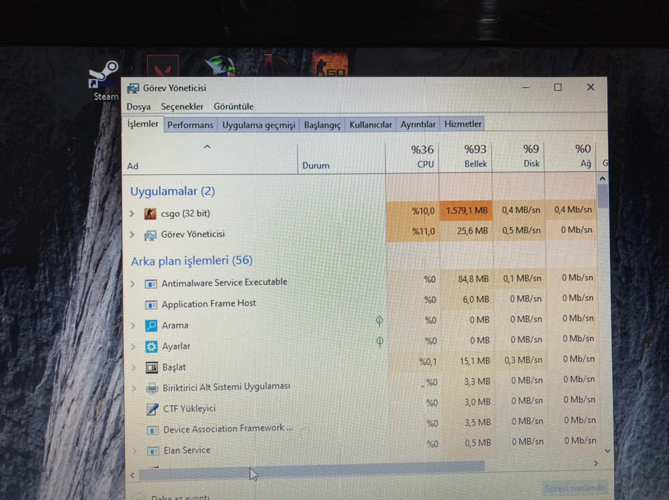The image size is (669, 500).
Task: Click the Application Frame Host icon
Action: click(x=151, y=304)
